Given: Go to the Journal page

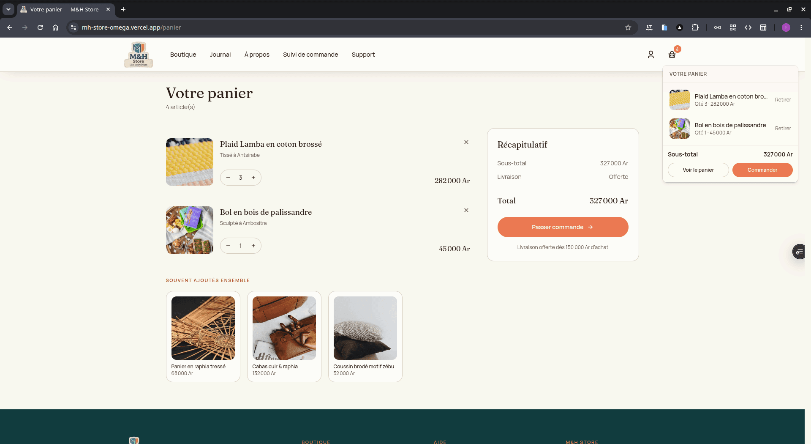Looking at the screenshot, I should click(220, 55).
